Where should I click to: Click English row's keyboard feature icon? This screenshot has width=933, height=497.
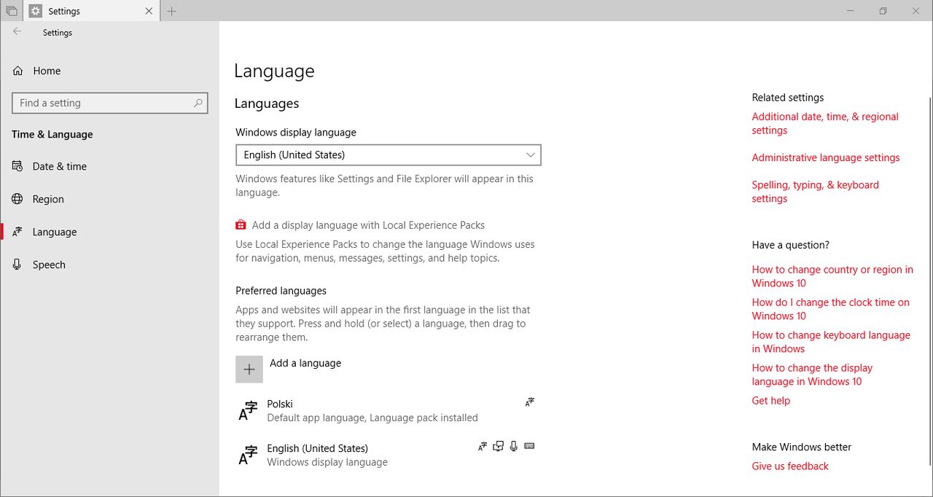[x=530, y=446]
